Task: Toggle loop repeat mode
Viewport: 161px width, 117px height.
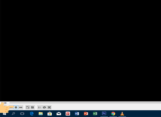Action: click(44, 107)
